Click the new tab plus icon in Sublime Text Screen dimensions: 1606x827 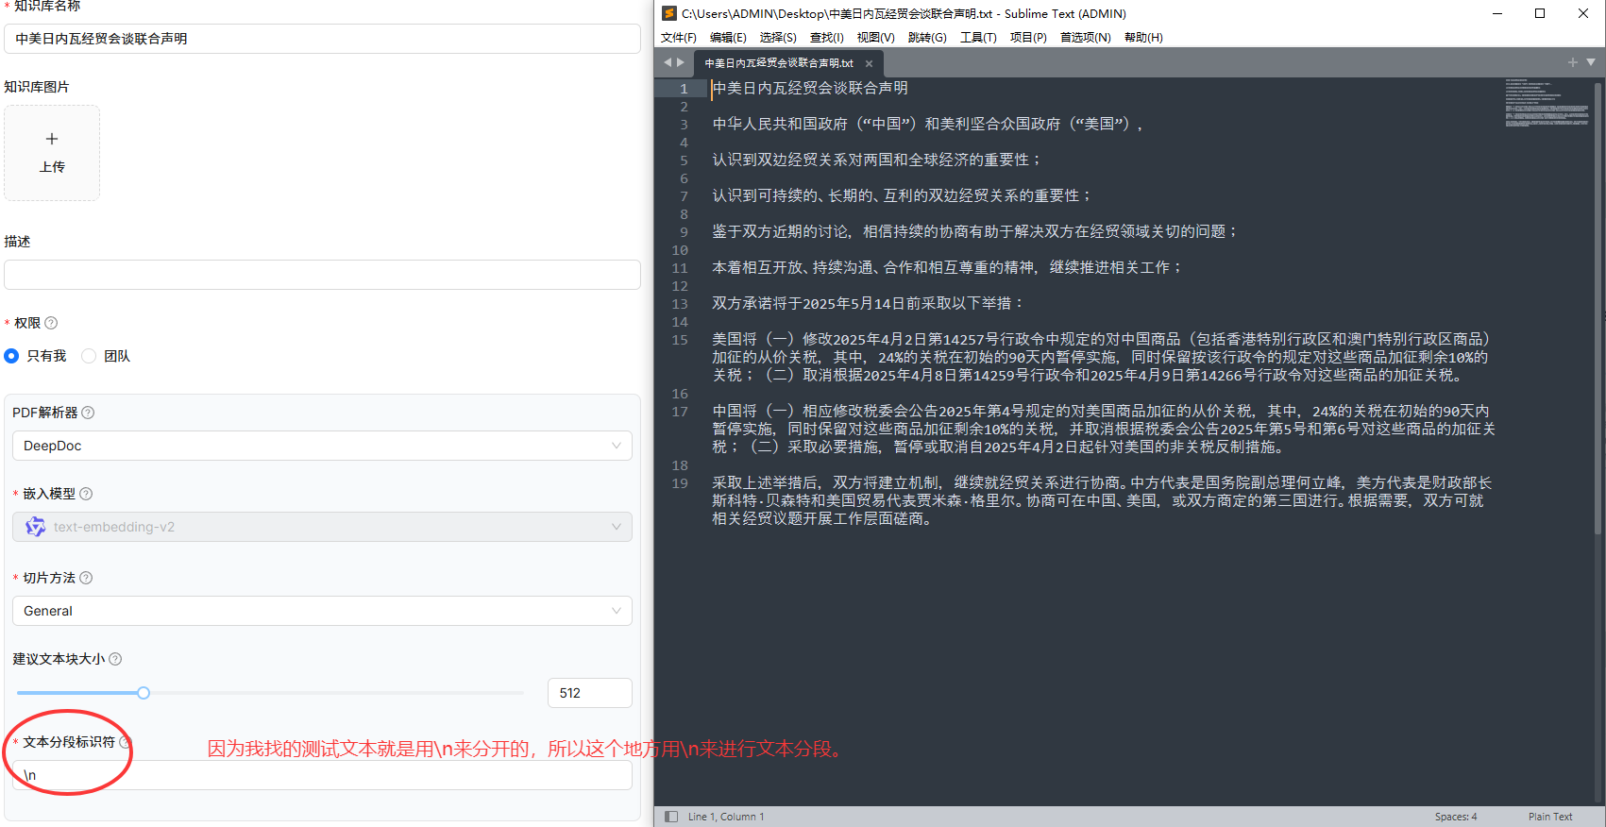coord(1573,62)
